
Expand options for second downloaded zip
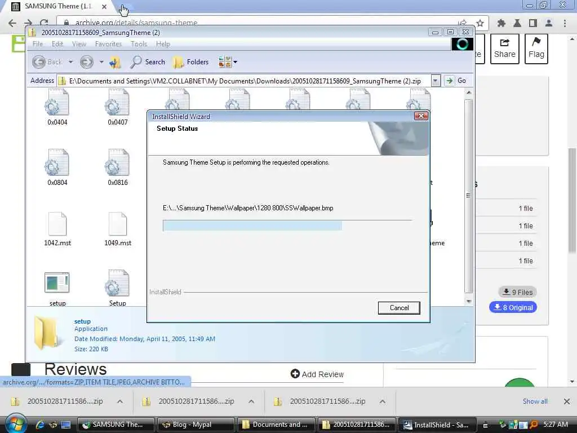point(251,401)
